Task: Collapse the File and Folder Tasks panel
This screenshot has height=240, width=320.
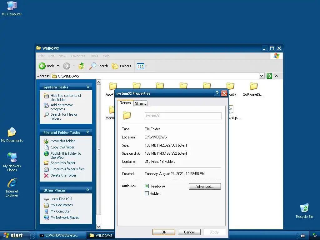Action: (x=88, y=132)
